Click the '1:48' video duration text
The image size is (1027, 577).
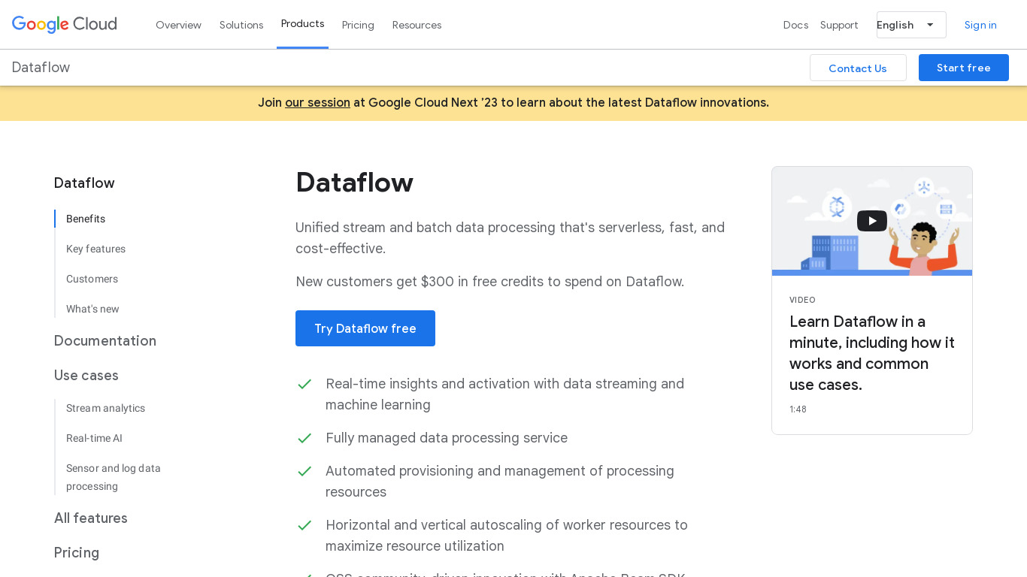[798, 409]
